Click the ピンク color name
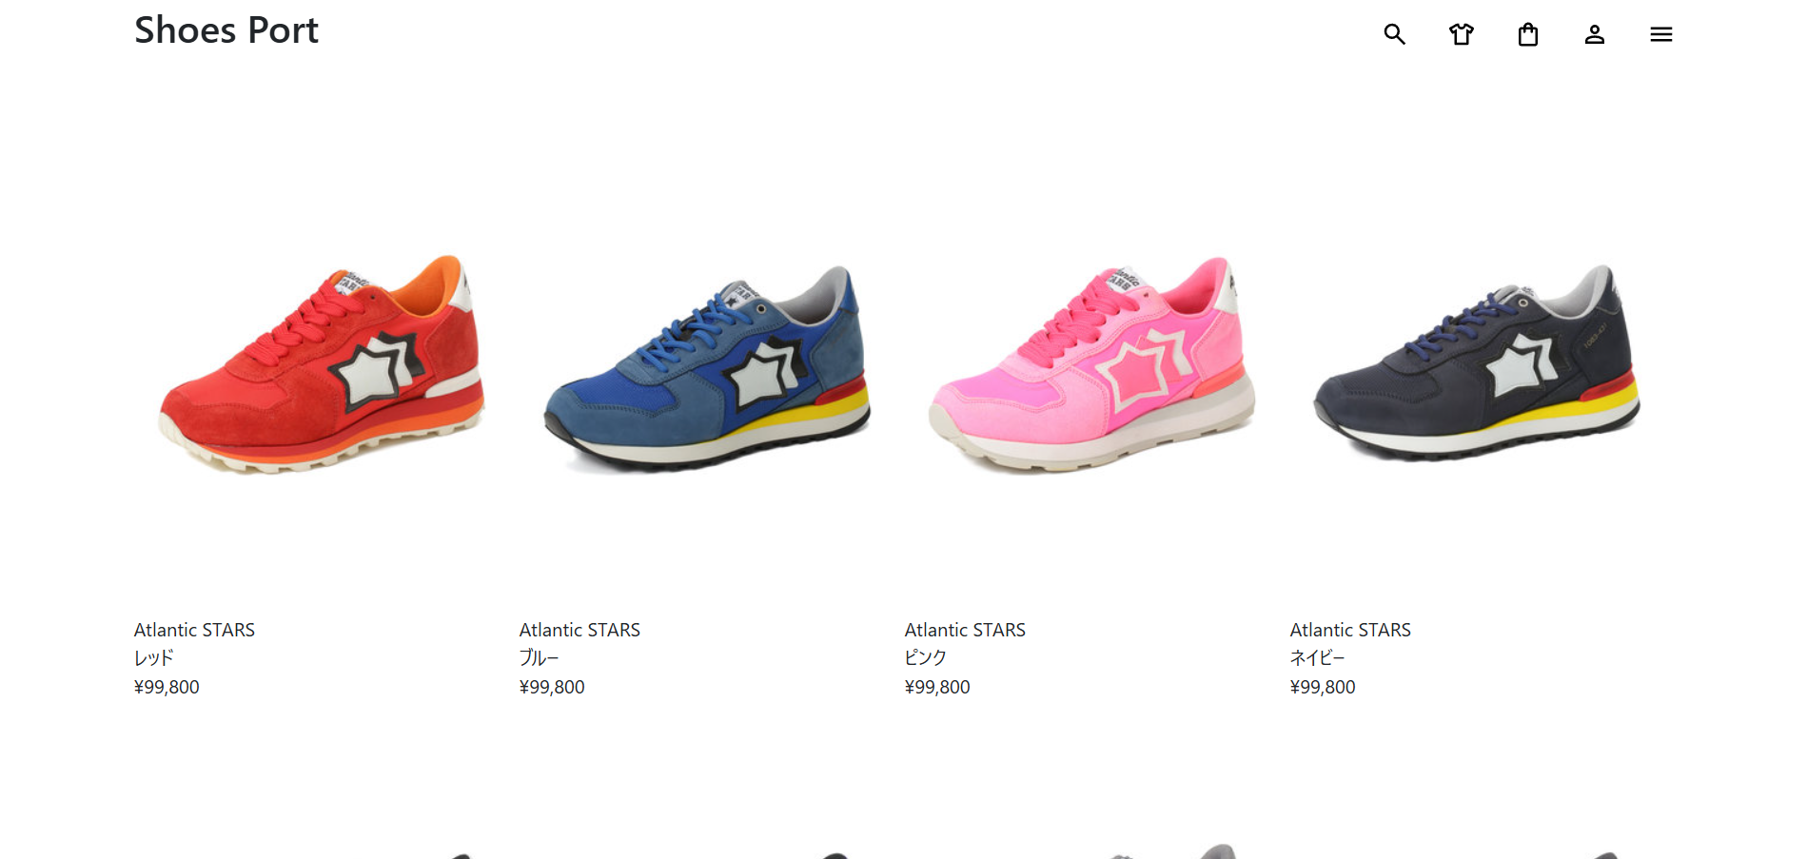This screenshot has height=859, width=1807. pyautogui.click(x=926, y=658)
